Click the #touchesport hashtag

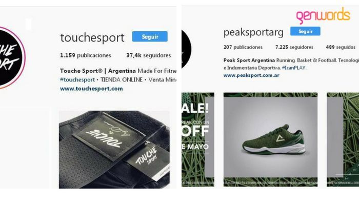tap(77, 80)
